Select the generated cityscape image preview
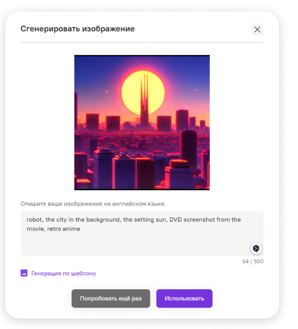Viewport: 298px width, 329px height. [142, 123]
